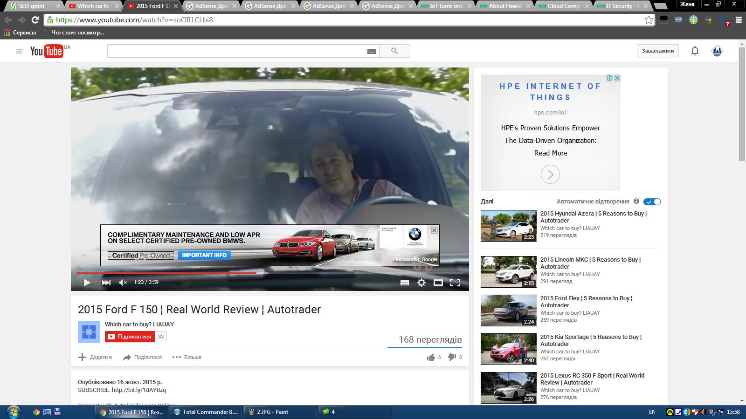
Task: Go to the YouTube home logo
Action: point(47,51)
